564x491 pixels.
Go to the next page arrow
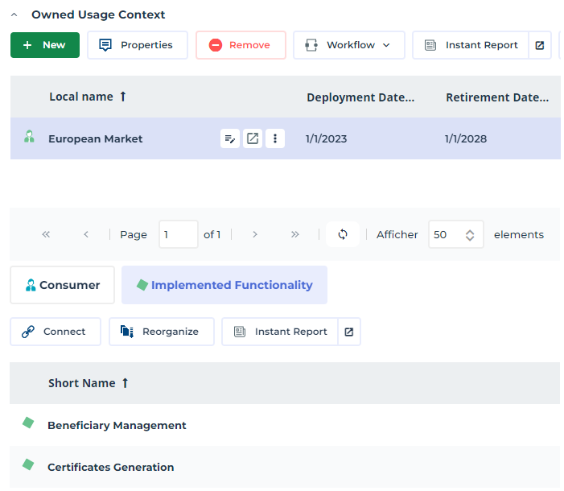click(255, 234)
